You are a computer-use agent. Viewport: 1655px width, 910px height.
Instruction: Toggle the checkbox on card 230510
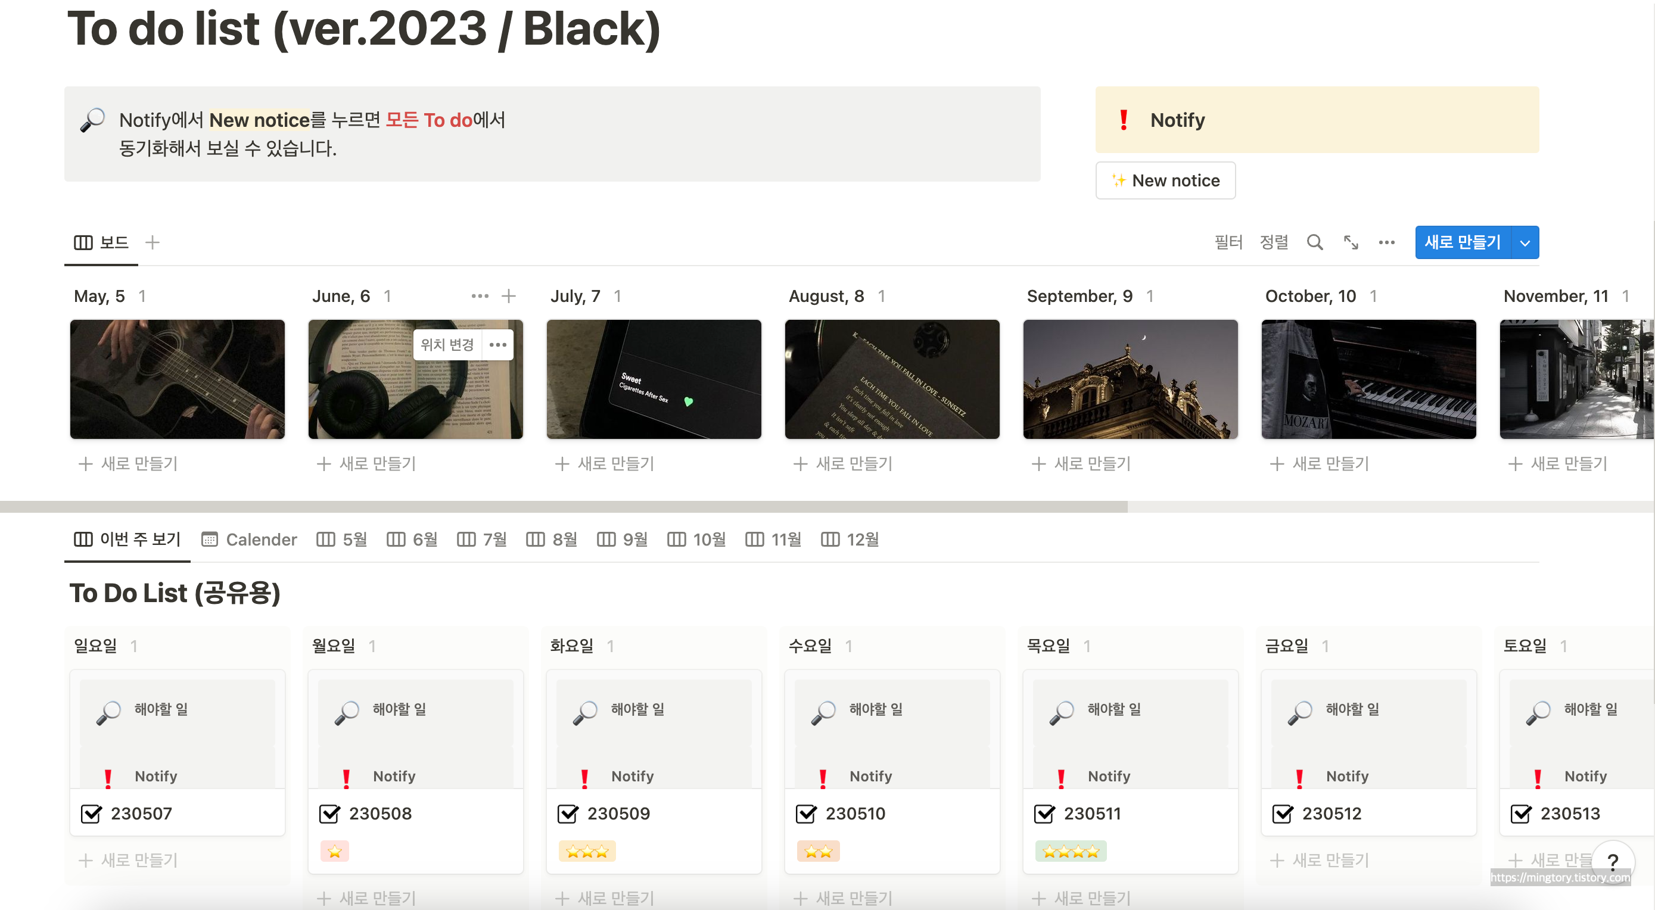[x=805, y=814]
